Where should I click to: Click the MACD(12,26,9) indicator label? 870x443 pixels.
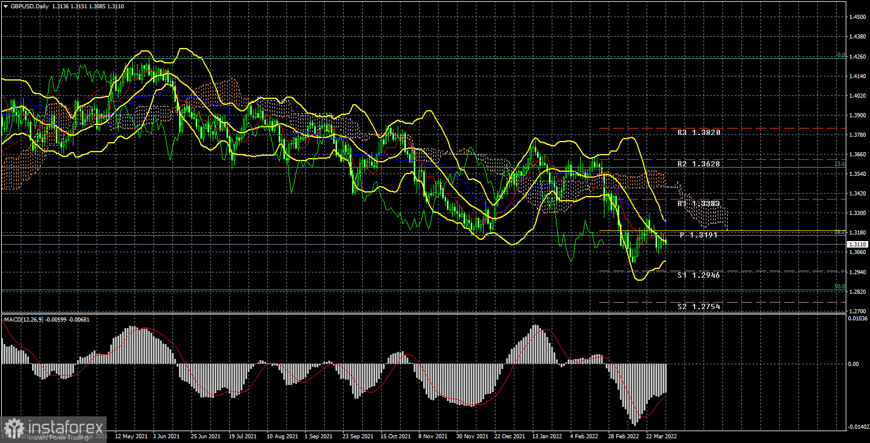[24, 320]
